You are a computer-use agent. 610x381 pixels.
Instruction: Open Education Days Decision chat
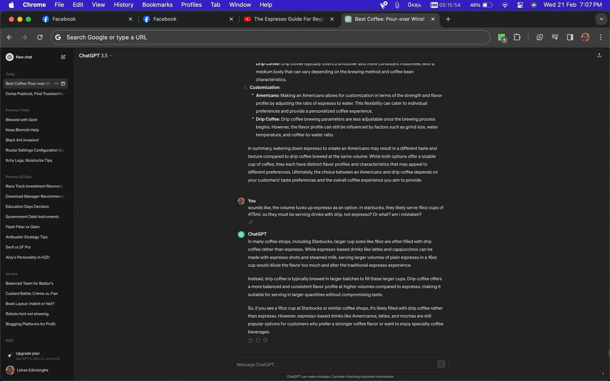pyautogui.click(x=27, y=207)
